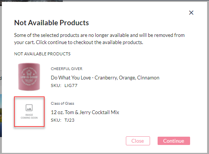Viewport: 209px width, 154px height.
Task: Click the Close button
Action: click(x=138, y=141)
